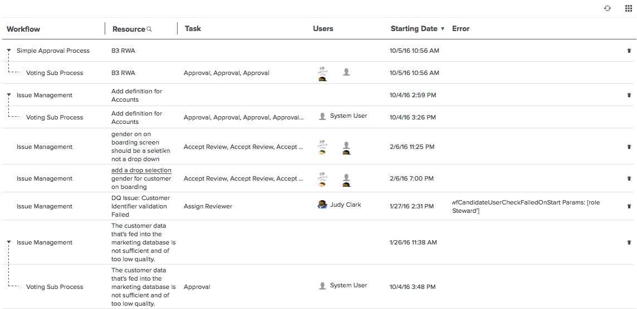637x309 pixels.
Task: Collapse Issue Management customer data row
Action: coord(9,242)
